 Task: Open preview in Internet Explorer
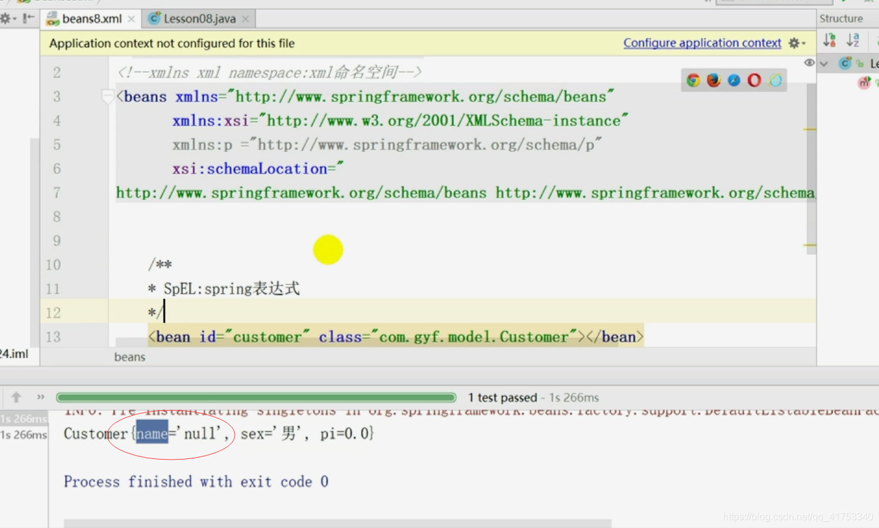[x=775, y=80]
